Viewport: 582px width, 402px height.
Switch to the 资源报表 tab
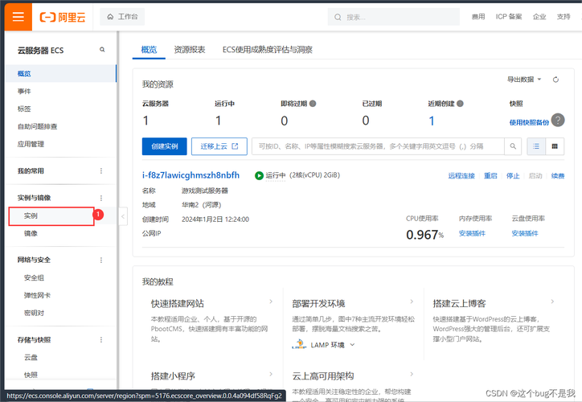190,50
